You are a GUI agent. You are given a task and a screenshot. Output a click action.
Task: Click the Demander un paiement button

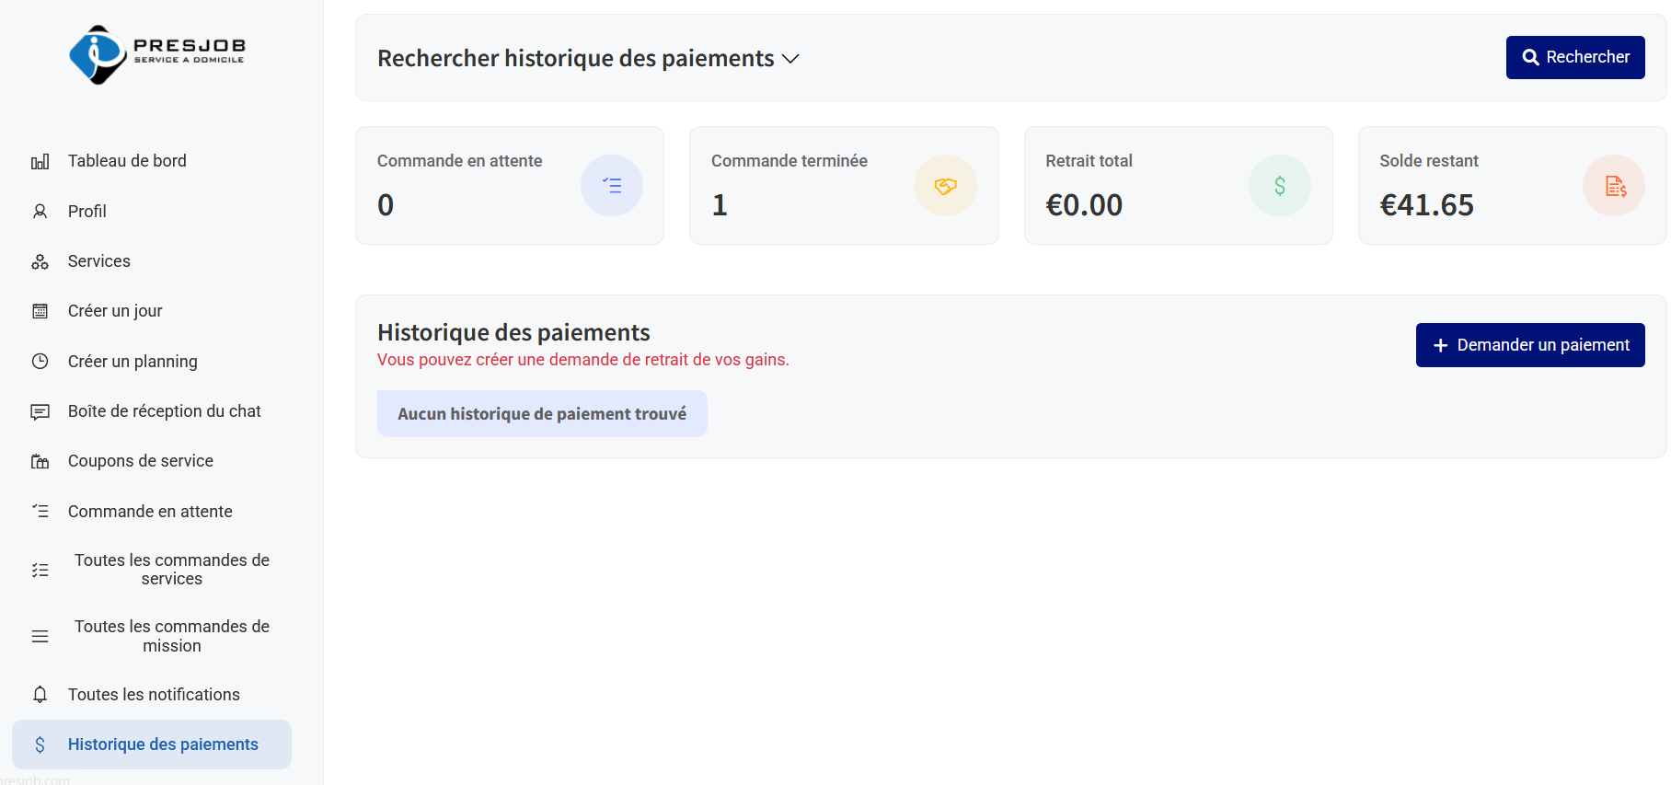(1530, 344)
